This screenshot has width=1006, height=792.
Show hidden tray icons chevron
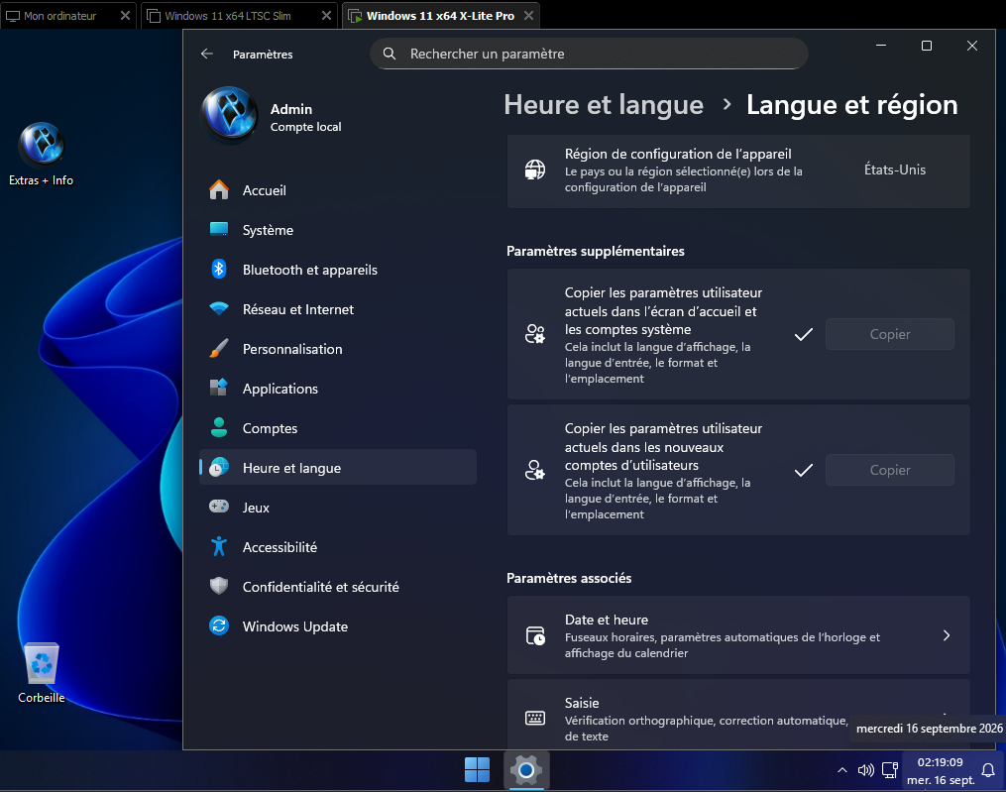[x=841, y=770]
